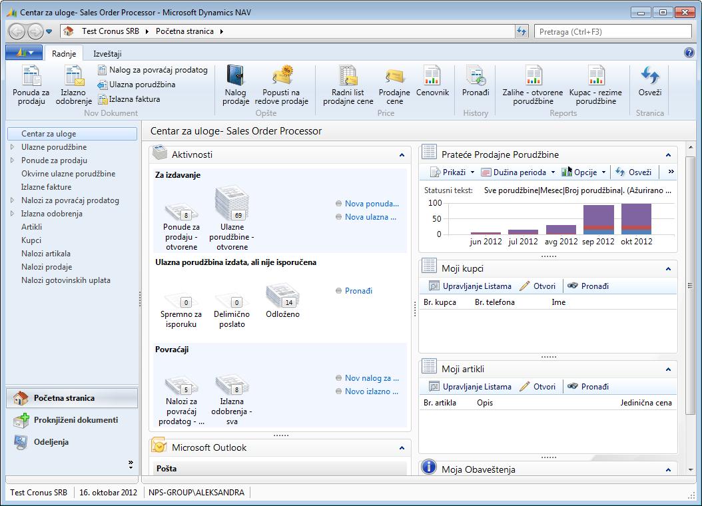The height and width of the screenshot is (506, 702).
Task: Open Kupci list in navigation pane
Action: coord(31,240)
